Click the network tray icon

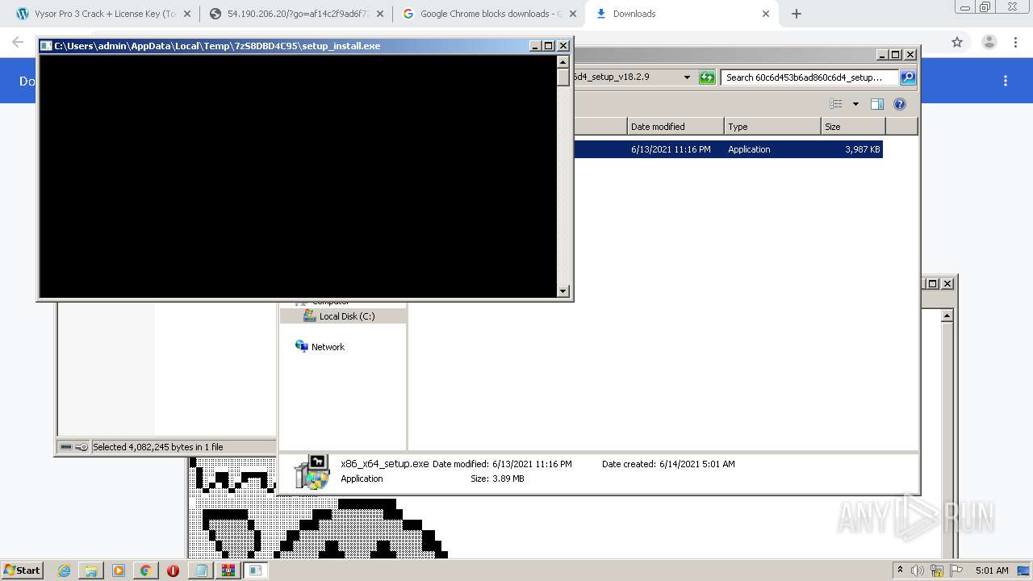(937, 571)
